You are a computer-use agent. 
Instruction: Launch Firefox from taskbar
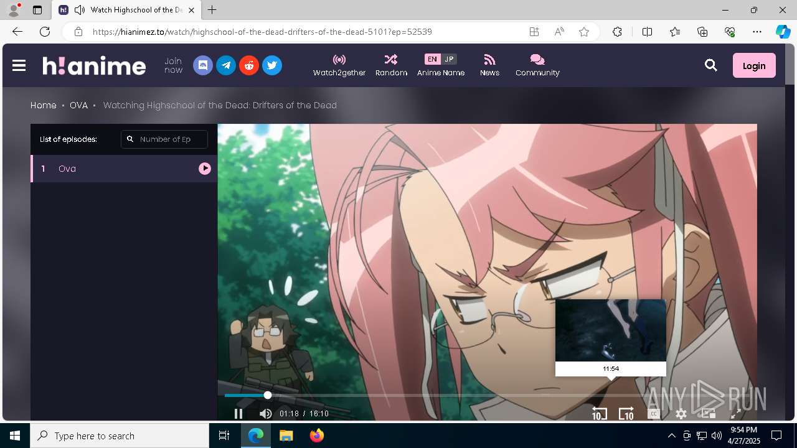317,436
